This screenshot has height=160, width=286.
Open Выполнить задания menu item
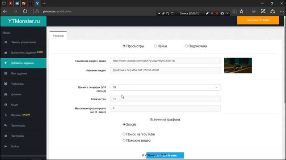23,52
